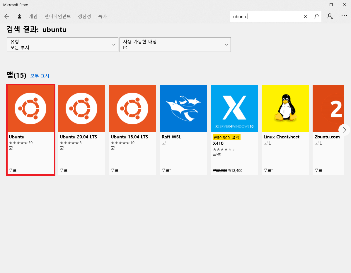
Task: Open the X410 XServer4Windows10 tile
Action: pyautogui.click(x=234, y=108)
